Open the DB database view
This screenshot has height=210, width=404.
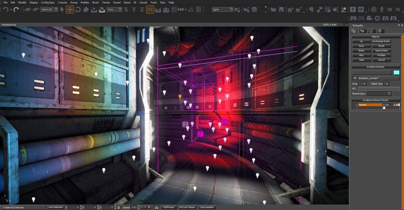pos(389,9)
